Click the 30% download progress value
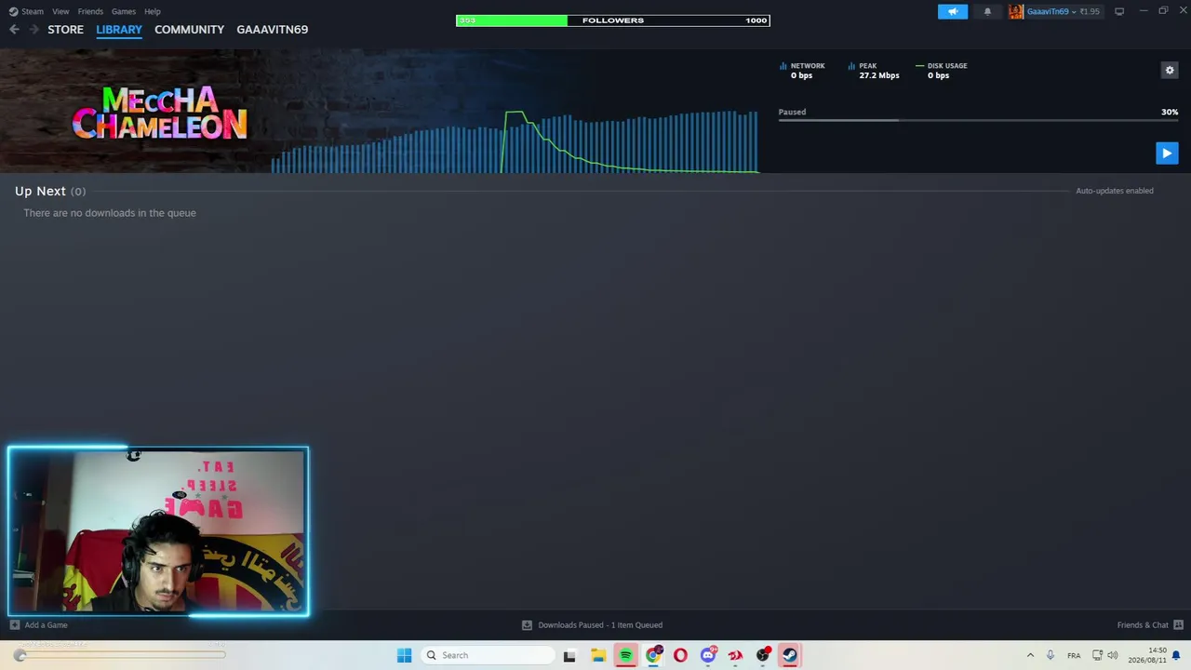 pyautogui.click(x=1170, y=112)
